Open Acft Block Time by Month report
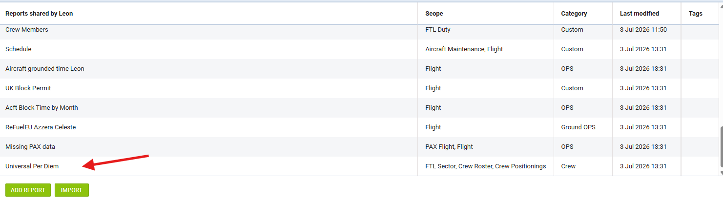Image resolution: width=723 pixels, height=202 pixels. [x=41, y=108]
